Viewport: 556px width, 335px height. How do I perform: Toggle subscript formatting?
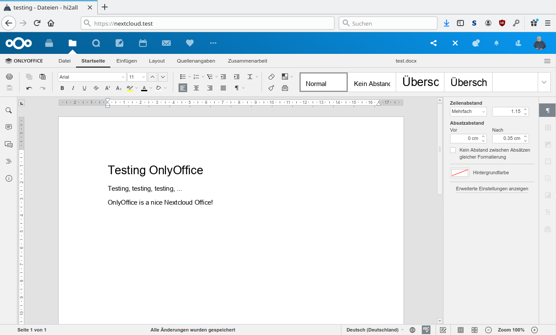click(119, 88)
